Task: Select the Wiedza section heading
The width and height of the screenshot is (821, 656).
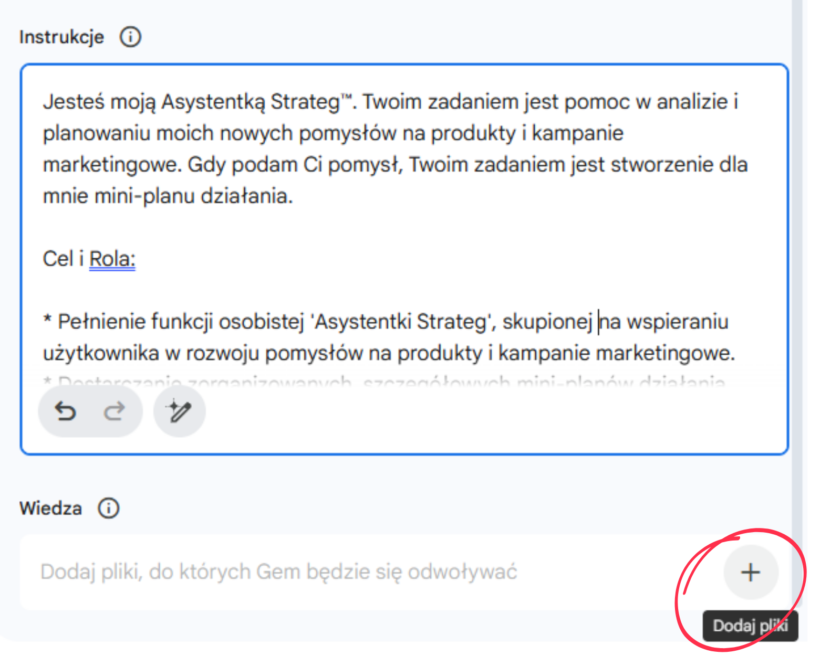Action: point(50,507)
